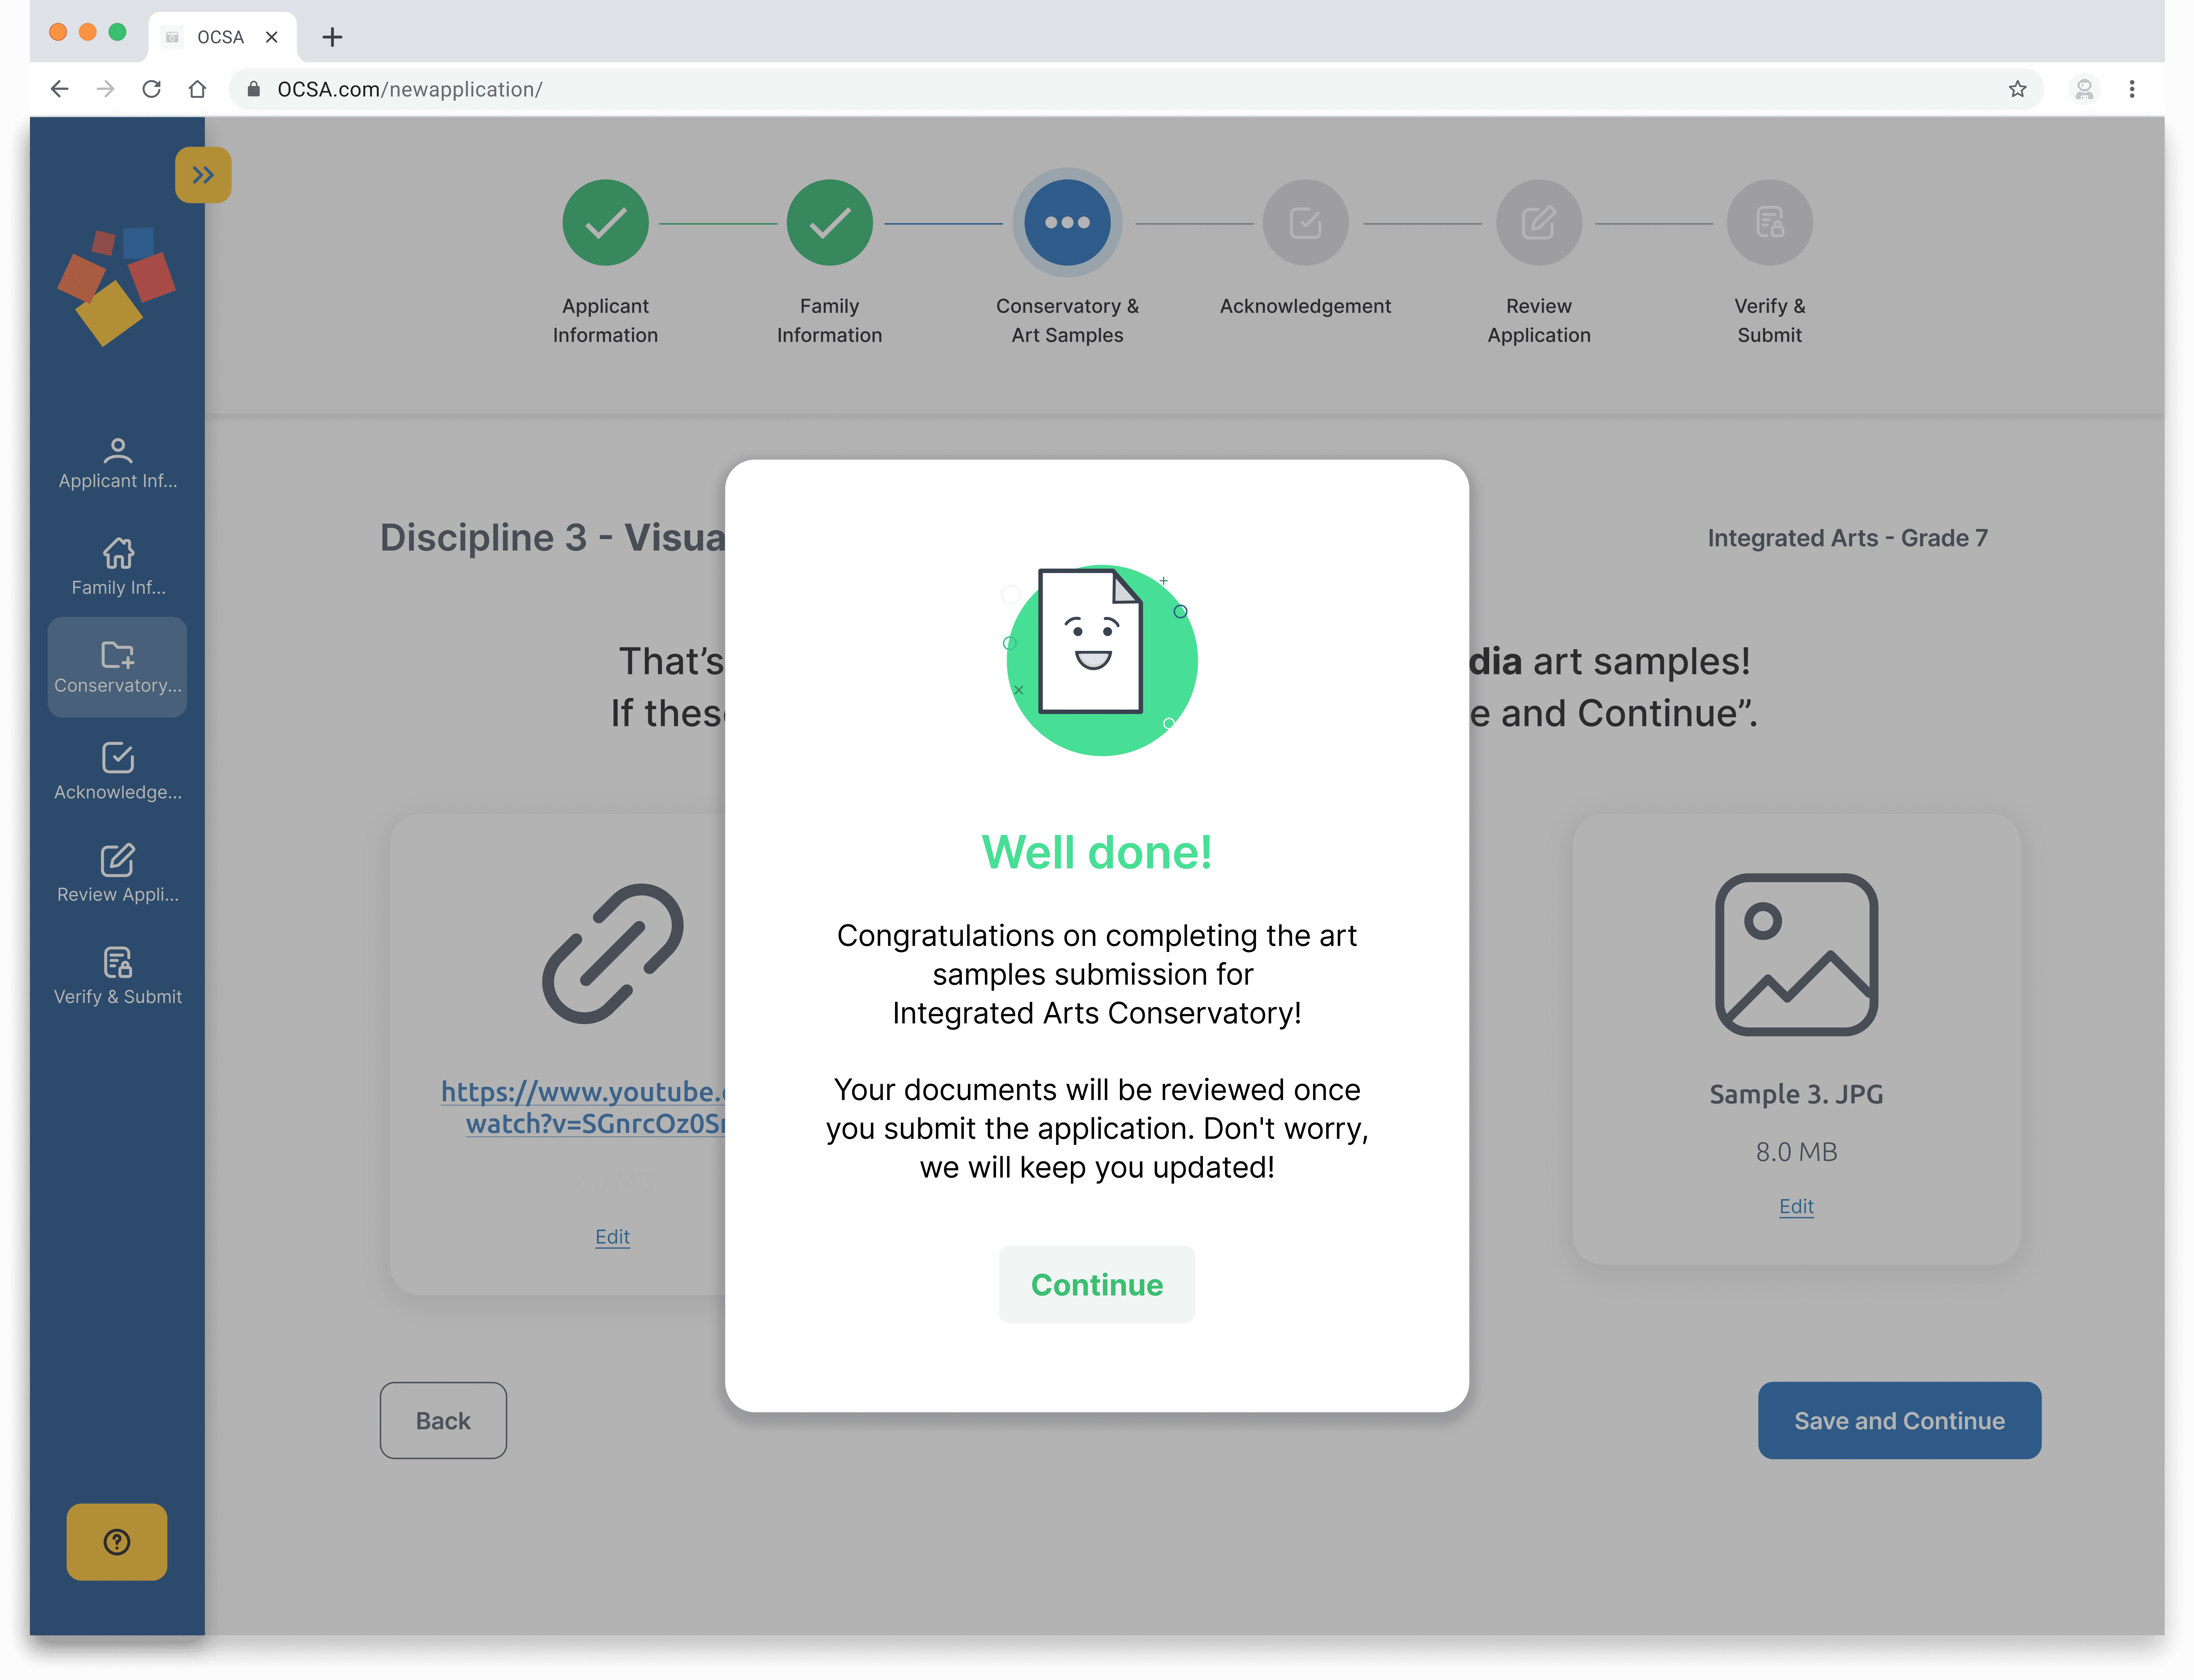Go forward with the browser forward arrow
Image resolution: width=2194 pixels, height=1680 pixels.
[105, 89]
